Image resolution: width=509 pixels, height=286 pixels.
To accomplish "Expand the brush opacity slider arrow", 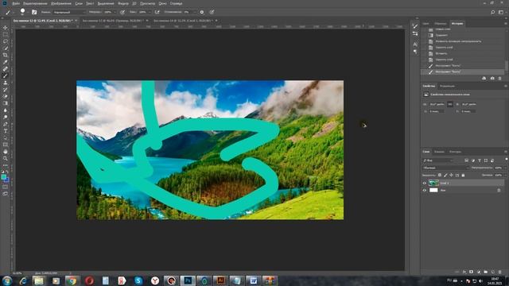I will 115,12.
